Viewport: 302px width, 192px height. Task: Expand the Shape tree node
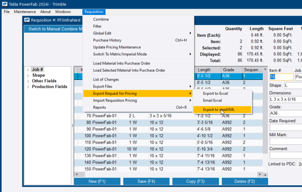click(28, 75)
